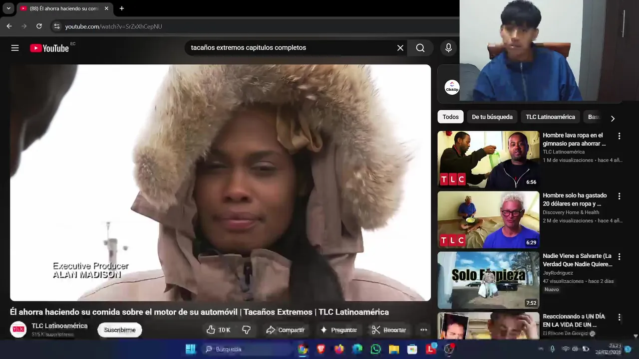
Task: Close the YouTube browser tab
Action: (106, 8)
